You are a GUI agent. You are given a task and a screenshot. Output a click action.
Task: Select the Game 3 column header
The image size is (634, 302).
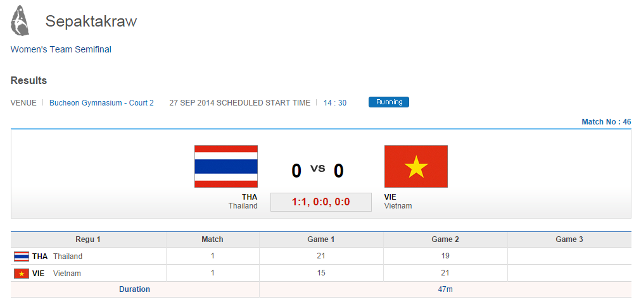click(x=569, y=239)
